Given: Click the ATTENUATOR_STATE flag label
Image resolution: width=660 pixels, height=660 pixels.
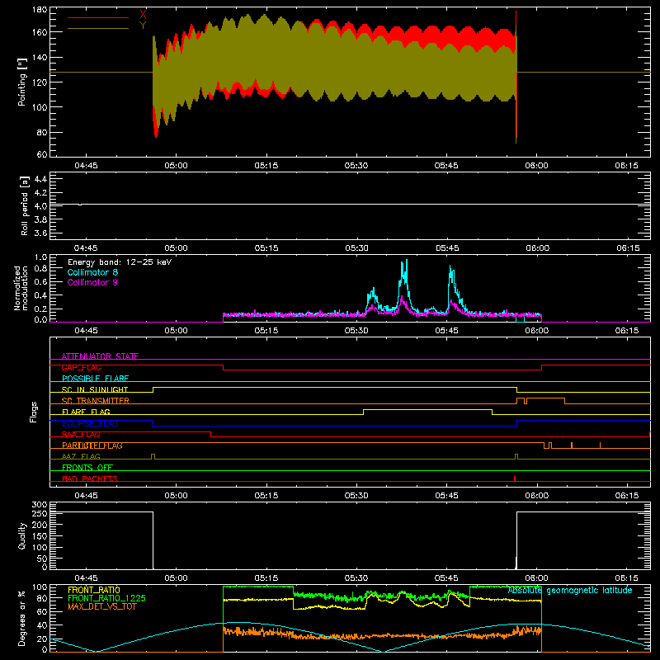Looking at the screenshot, I should click(x=100, y=356).
